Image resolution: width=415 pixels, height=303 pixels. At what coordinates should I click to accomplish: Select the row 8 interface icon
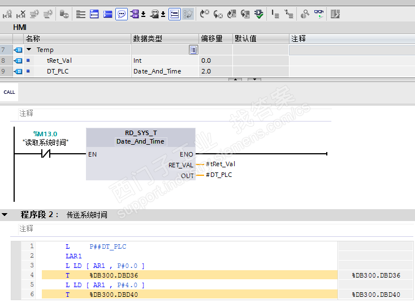point(18,60)
